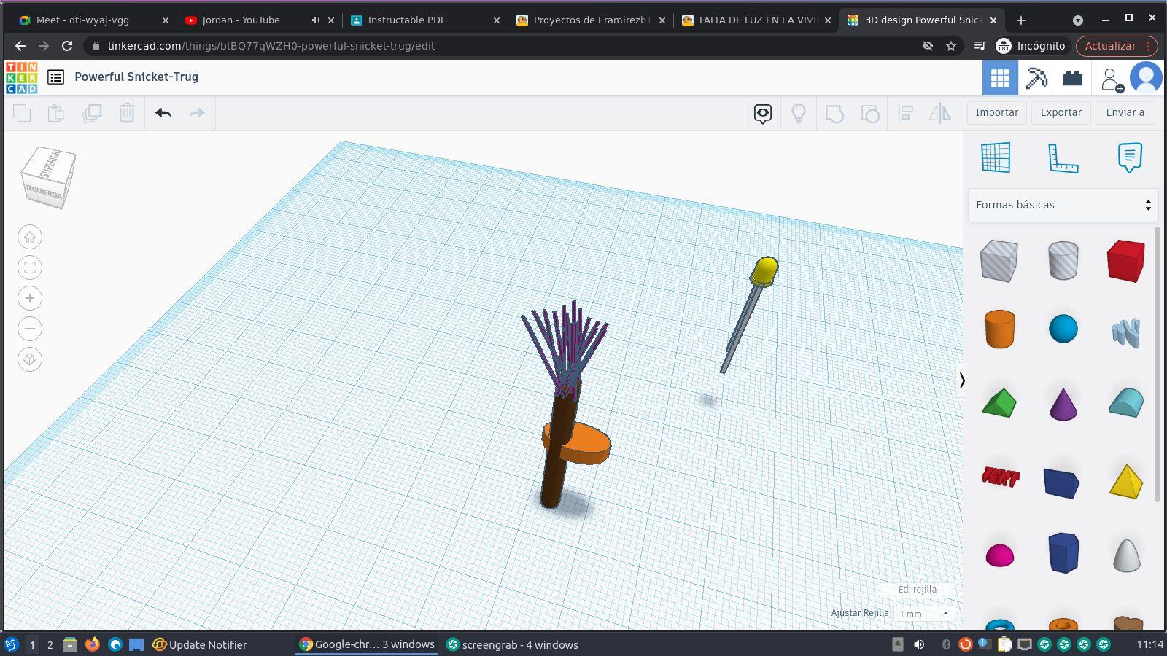Pick the red Box shape
Viewport: 1167px width, 656px height.
click(1126, 260)
